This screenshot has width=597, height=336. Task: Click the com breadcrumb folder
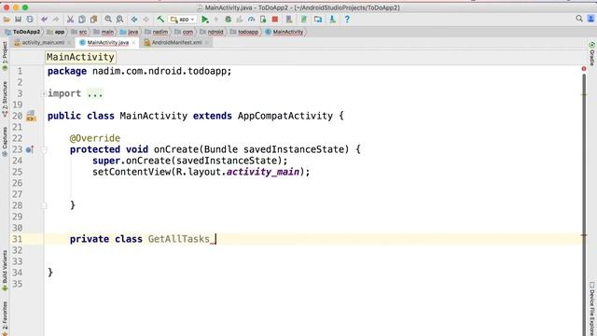pos(184,32)
